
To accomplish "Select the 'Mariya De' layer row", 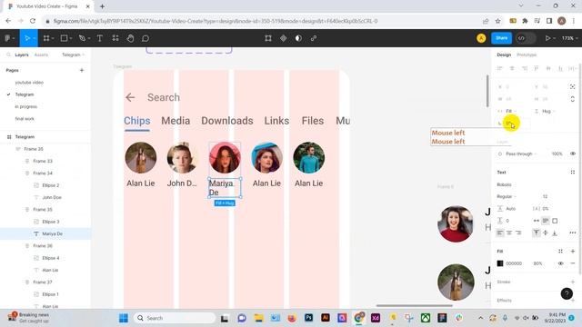I will [45, 233].
